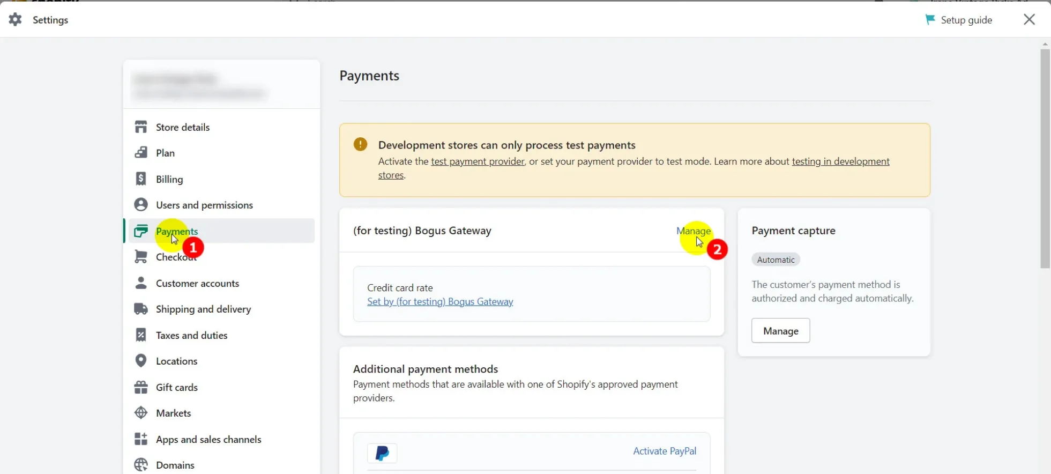
Task: Click the Locations pin icon
Action: coord(141,361)
